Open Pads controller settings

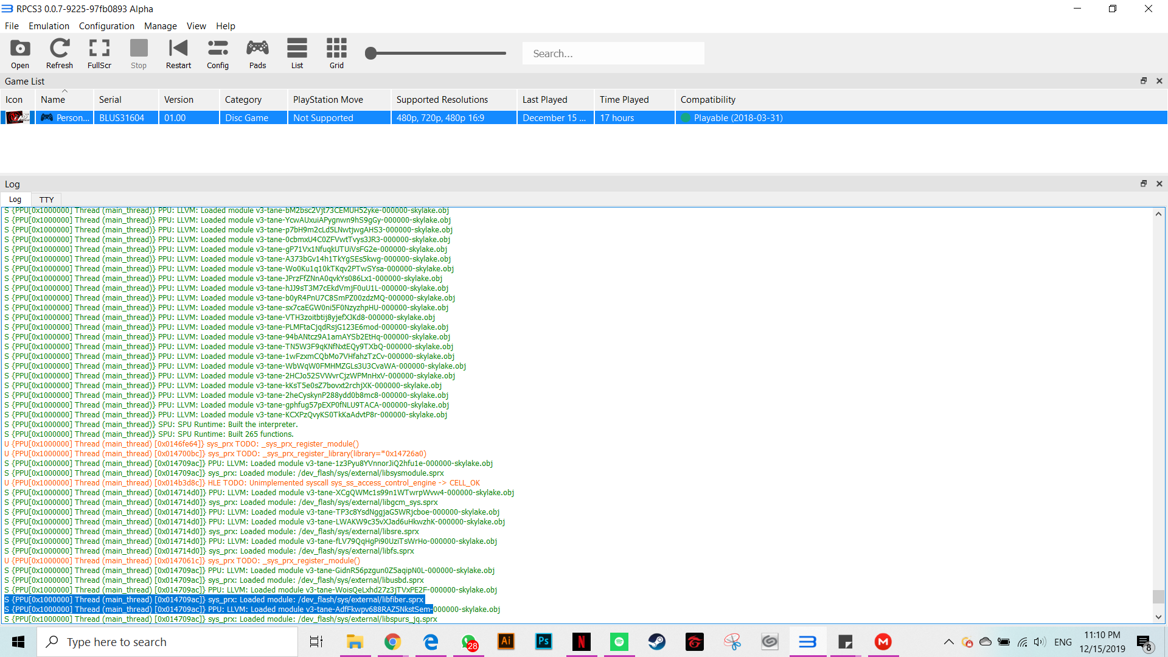[257, 54]
